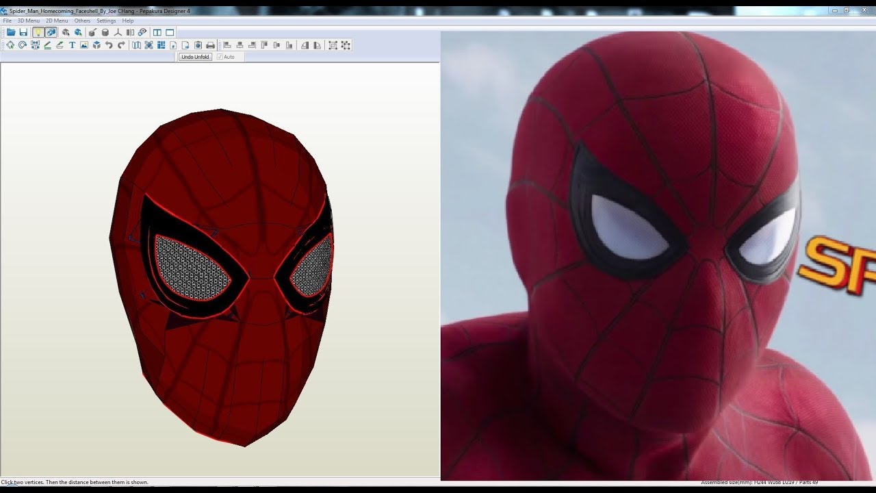Click the arrange parts grid icon

[x=161, y=45]
